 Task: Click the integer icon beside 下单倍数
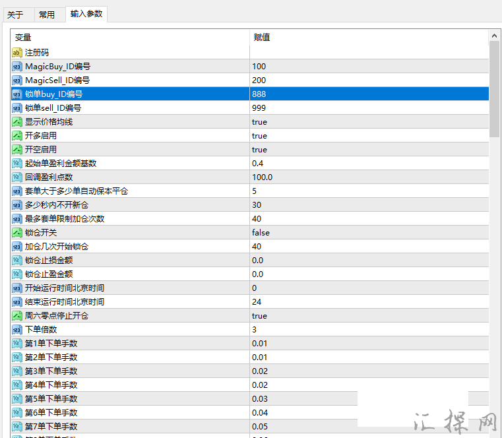[x=17, y=329]
